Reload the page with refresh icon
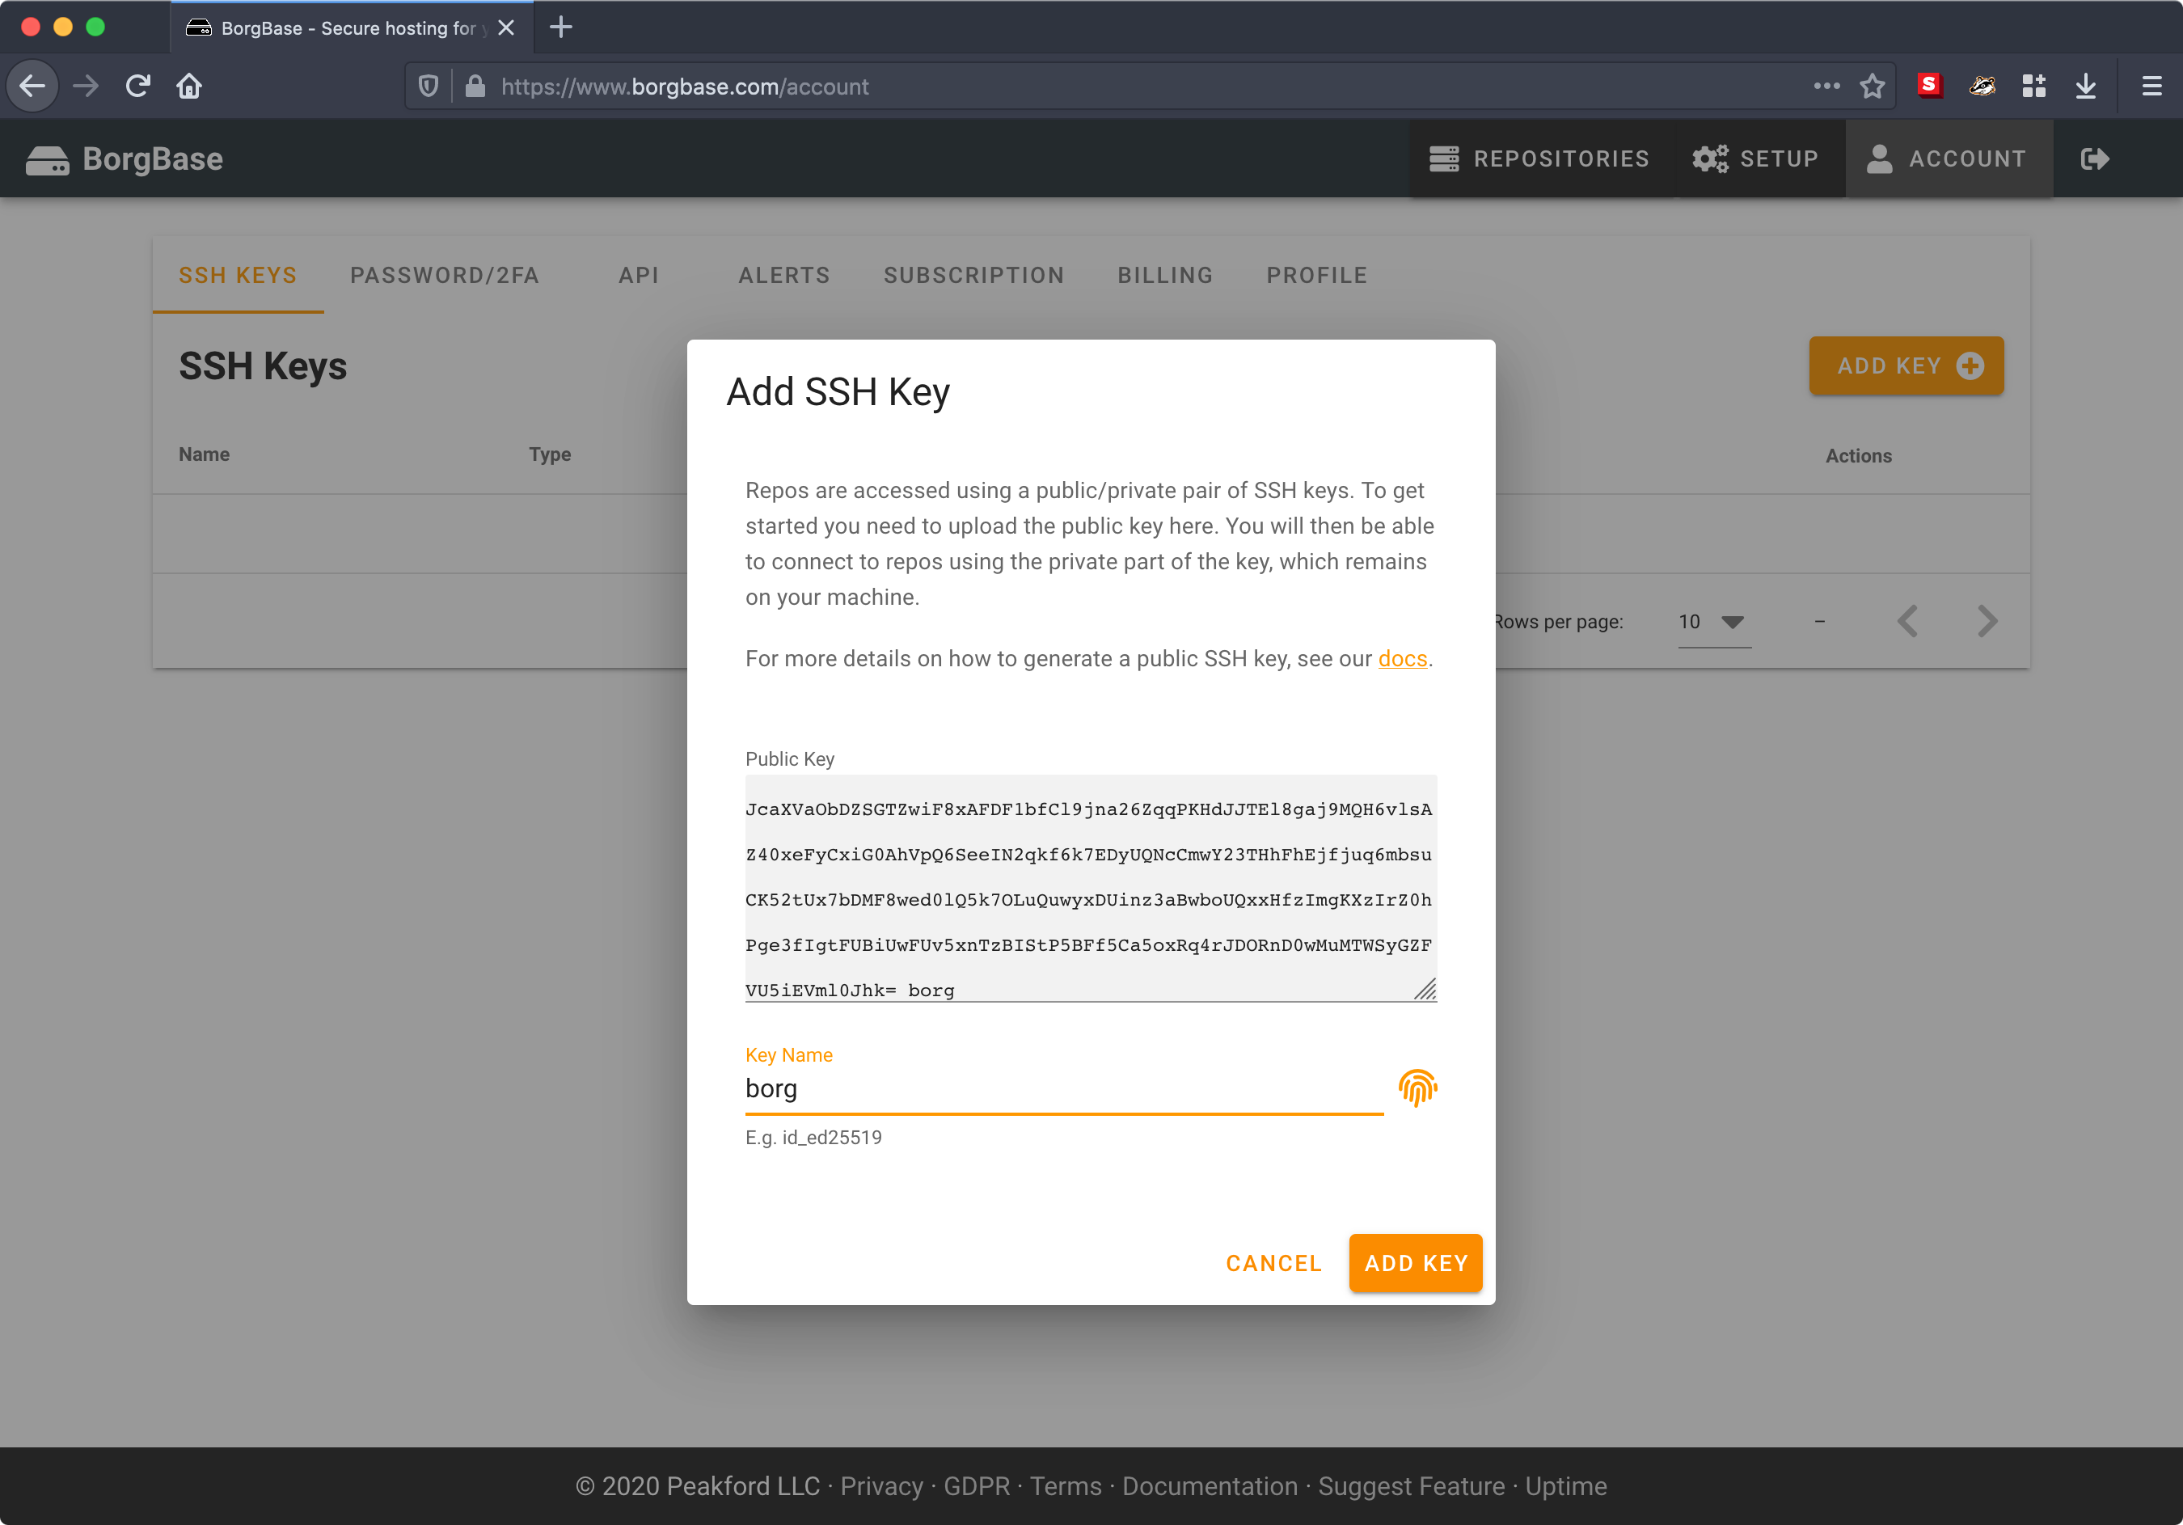 [x=138, y=87]
